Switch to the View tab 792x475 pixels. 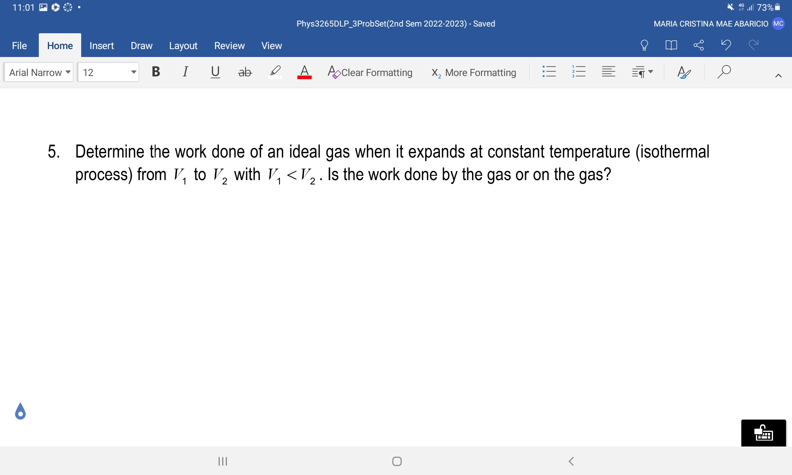pyautogui.click(x=272, y=46)
